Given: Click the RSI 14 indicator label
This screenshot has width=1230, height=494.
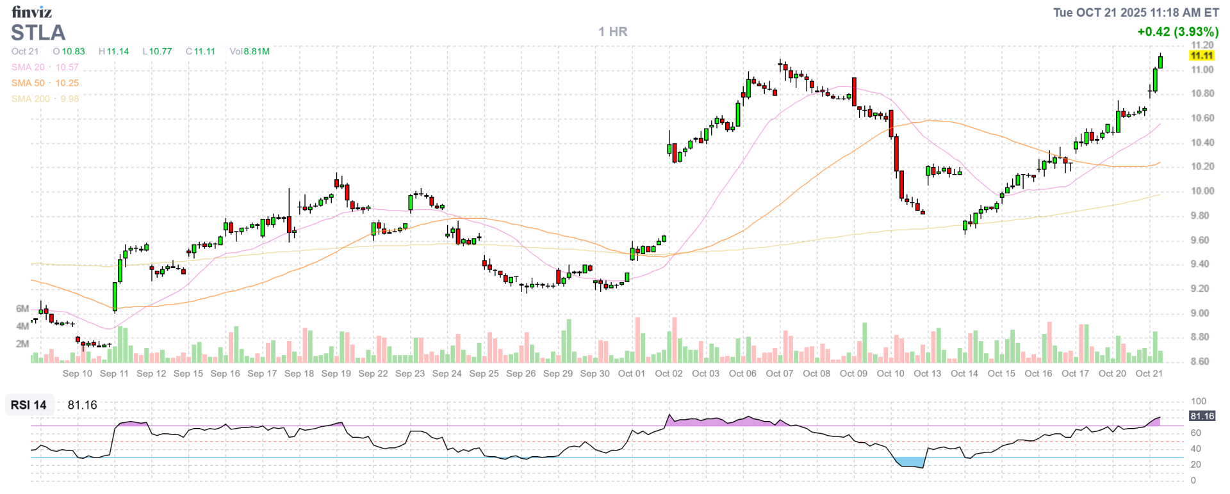Looking at the screenshot, I should click(x=29, y=405).
